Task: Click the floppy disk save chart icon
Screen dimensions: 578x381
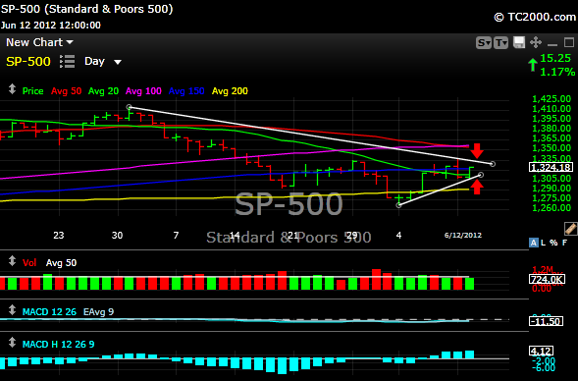Action: click(519, 42)
